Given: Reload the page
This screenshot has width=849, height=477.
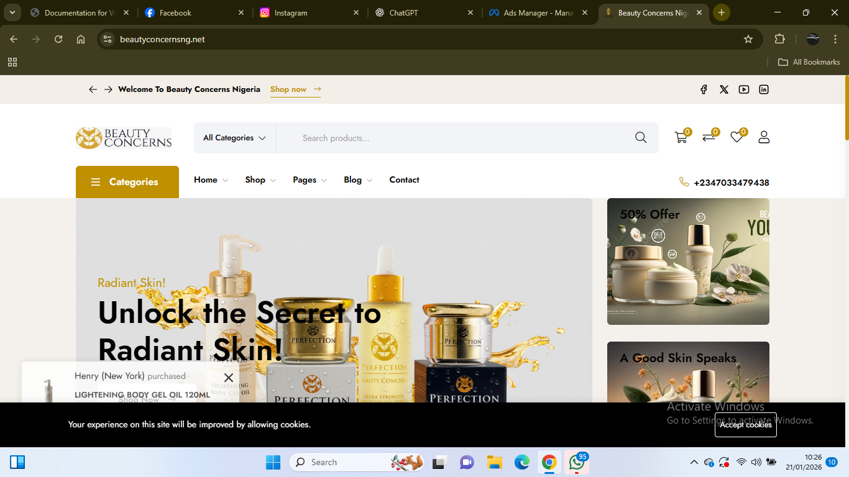Looking at the screenshot, I should pos(58,39).
